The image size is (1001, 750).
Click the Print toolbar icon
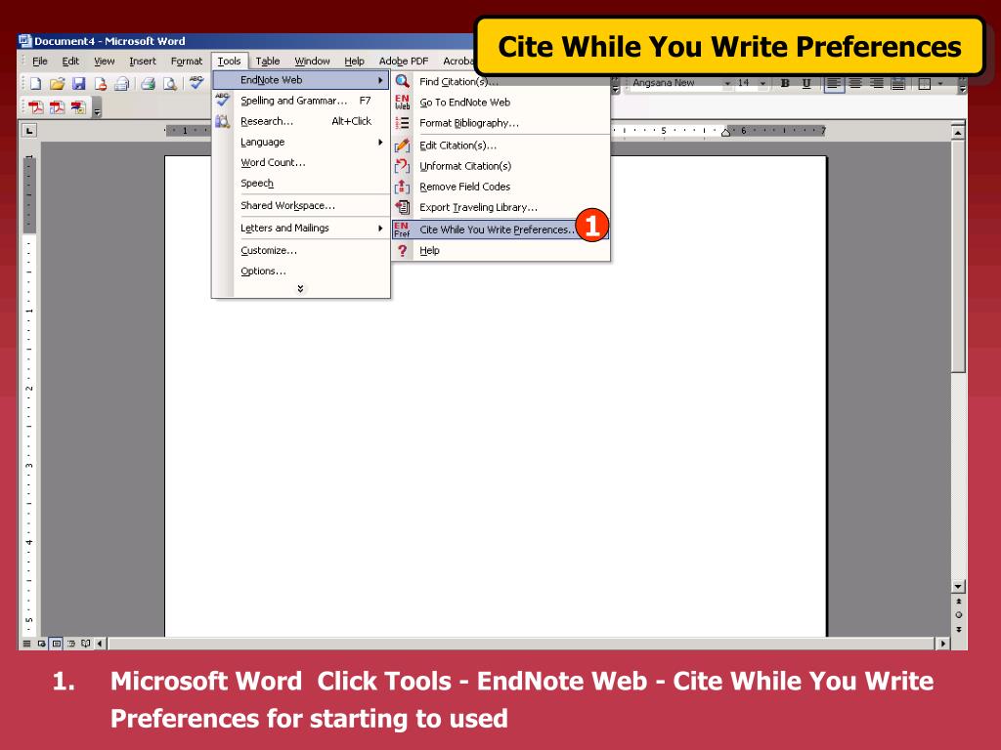[x=149, y=84]
